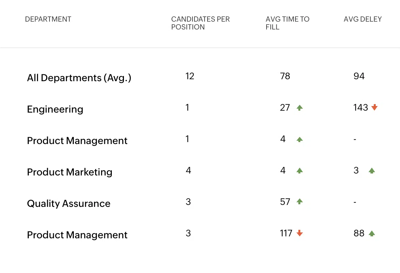Click the red down arrow beside 117
Image resolution: width=400 pixels, height=273 pixels.
click(299, 233)
